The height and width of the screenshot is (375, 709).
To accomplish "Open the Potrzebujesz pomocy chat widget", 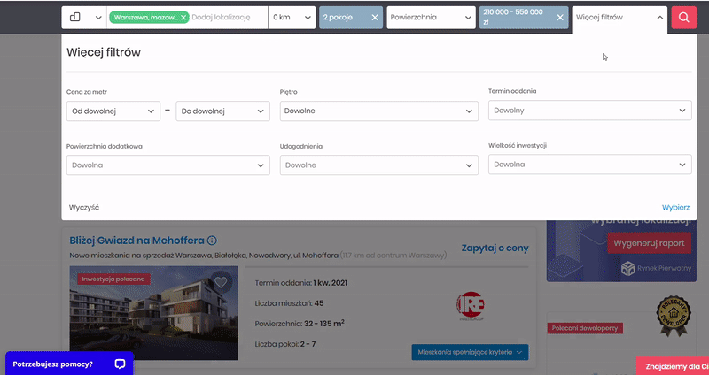I will coord(70,364).
